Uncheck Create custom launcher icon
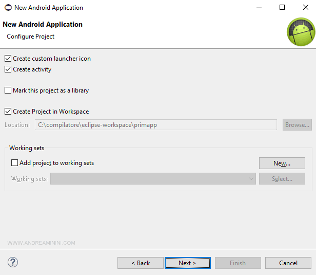The height and width of the screenshot is (275, 316). [8, 59]
